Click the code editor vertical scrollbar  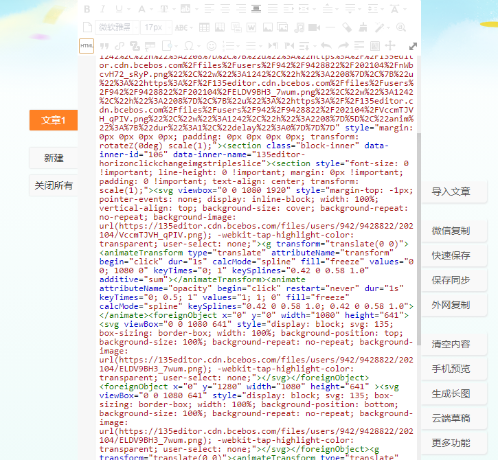(419, 239)
